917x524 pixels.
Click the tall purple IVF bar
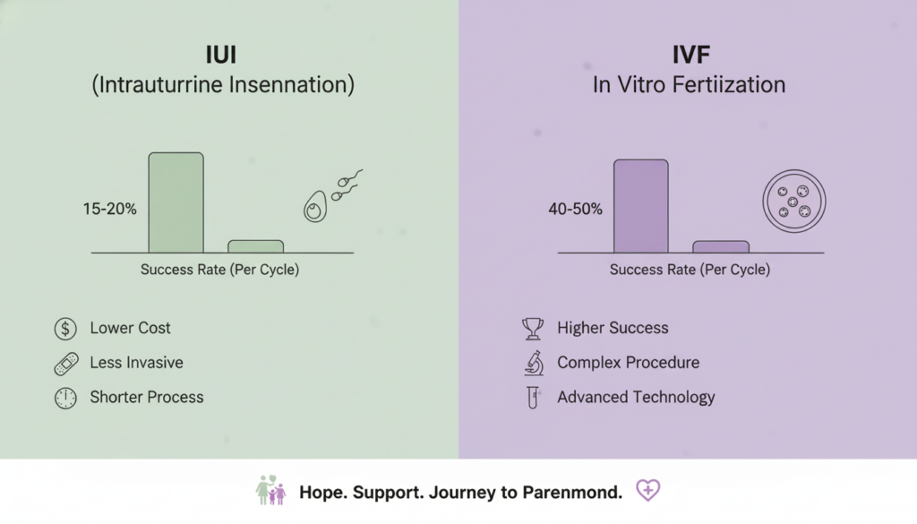pos(640,206)
